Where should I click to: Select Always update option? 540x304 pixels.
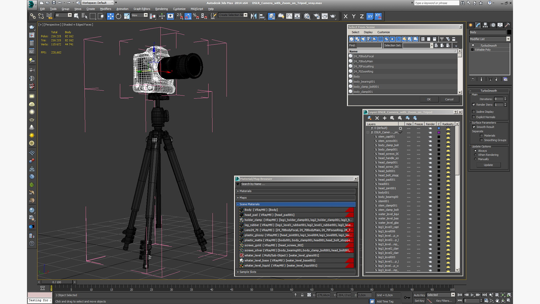pyautogui.click(x=476, y=151)
